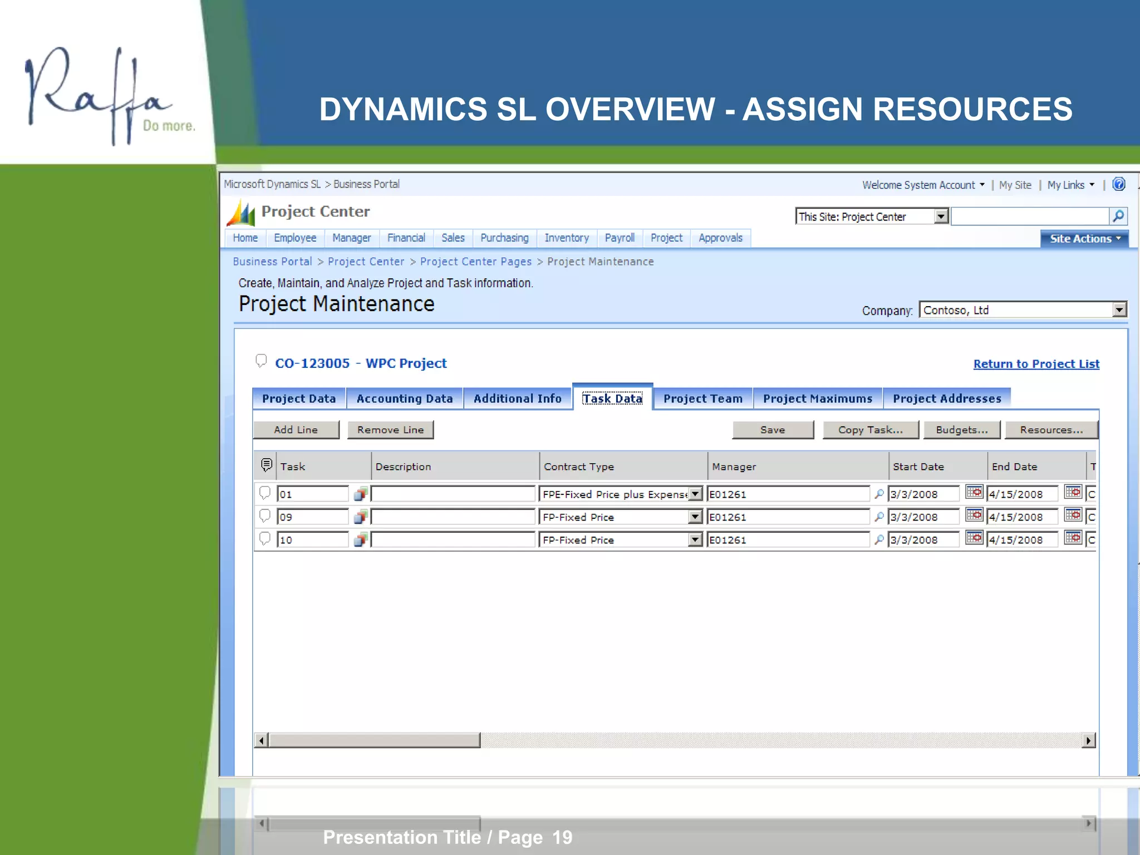This screenshot has width=1140, height=855.
Task: Open the Home navigation item
Action: (245, 238)
